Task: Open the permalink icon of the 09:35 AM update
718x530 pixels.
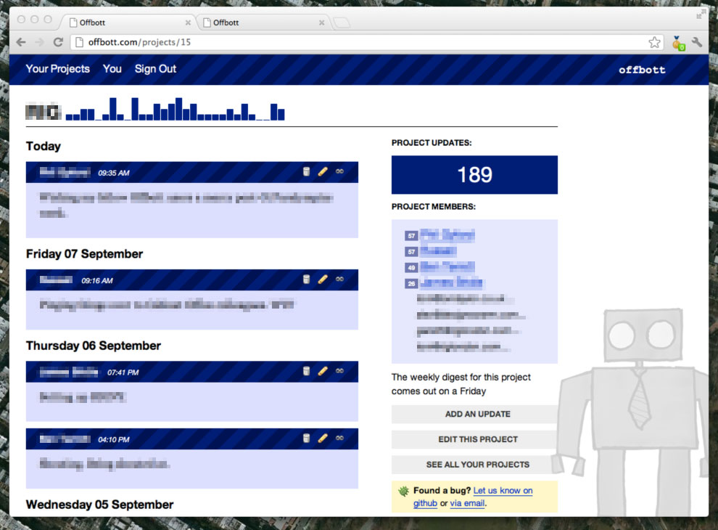Action: tap(339, 172)
